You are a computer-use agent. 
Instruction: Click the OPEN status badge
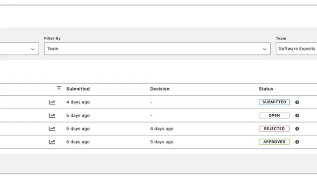[x=274, y=115]
